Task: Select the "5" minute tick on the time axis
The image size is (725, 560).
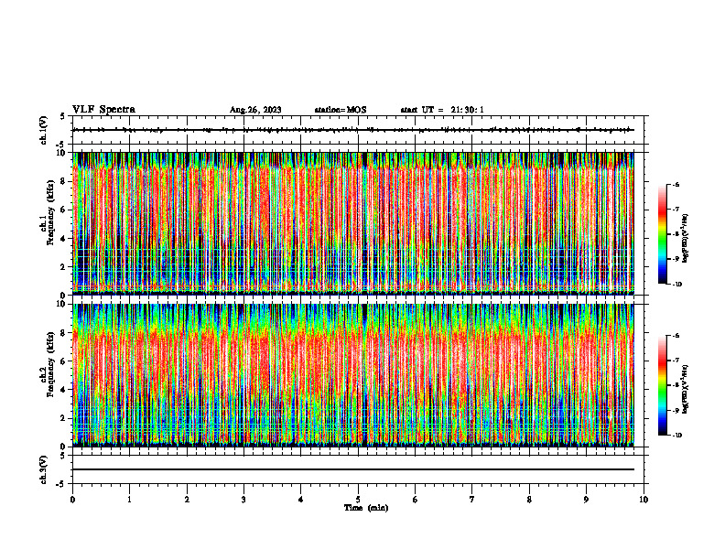Action: point(358,500)
